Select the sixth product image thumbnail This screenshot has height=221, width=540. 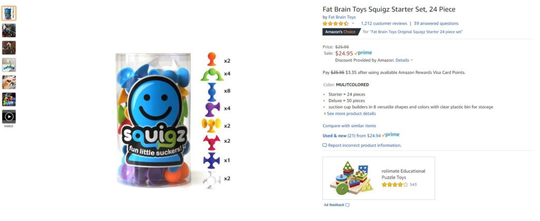point(9,99)
